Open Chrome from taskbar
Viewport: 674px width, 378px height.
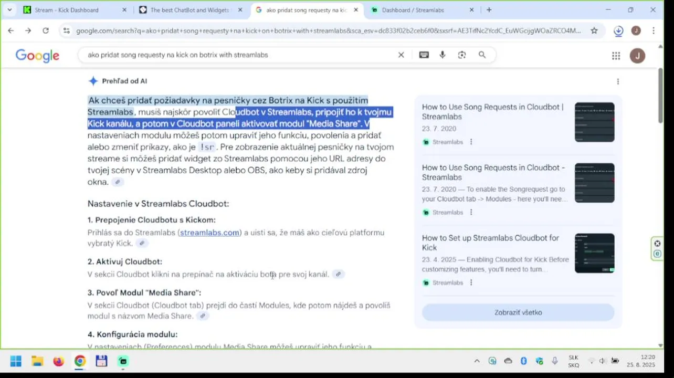[80, 361]
